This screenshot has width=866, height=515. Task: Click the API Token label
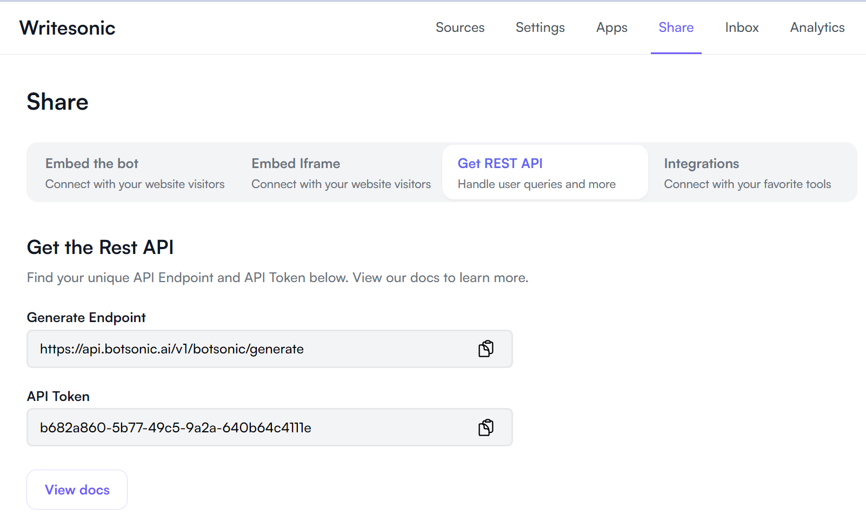(x=58, y=397)
